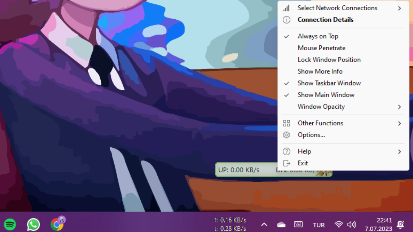Enable Mouse Penetrate option
The image size is (413, 232).
pos(321,48)
